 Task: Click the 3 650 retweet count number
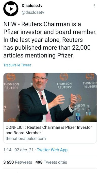tap(9, 162)
